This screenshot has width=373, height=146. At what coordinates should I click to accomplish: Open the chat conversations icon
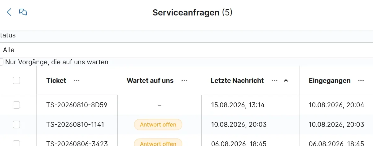tap(23, 12)
